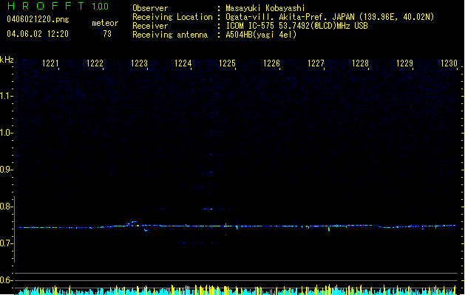Click the HROFFT 1.0.0 title text
This screenshot has height=295, width=465.
(58, 6)
